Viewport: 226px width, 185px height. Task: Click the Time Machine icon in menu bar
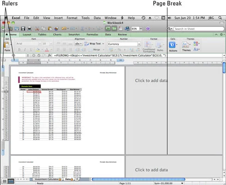click(143, 18)
